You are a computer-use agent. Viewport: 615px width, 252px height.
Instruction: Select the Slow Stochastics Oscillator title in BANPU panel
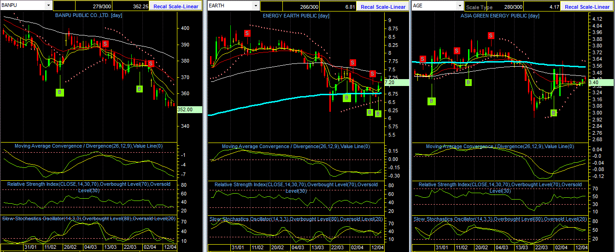point(89,219)
